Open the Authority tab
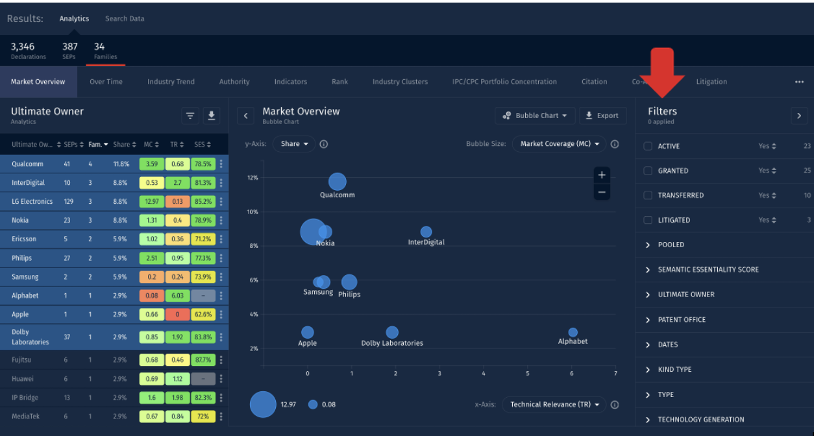The image size is (814, 436). [x=234, y=82]
